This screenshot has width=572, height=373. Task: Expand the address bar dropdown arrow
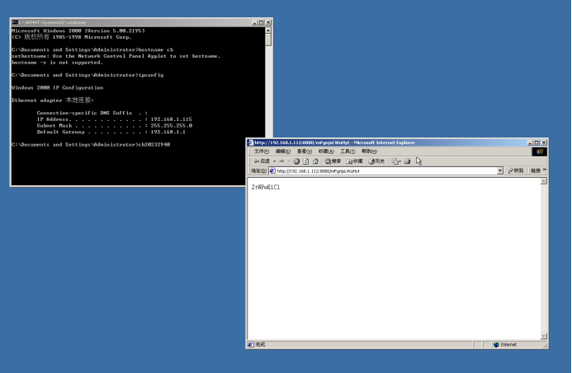tap(500, 171)
